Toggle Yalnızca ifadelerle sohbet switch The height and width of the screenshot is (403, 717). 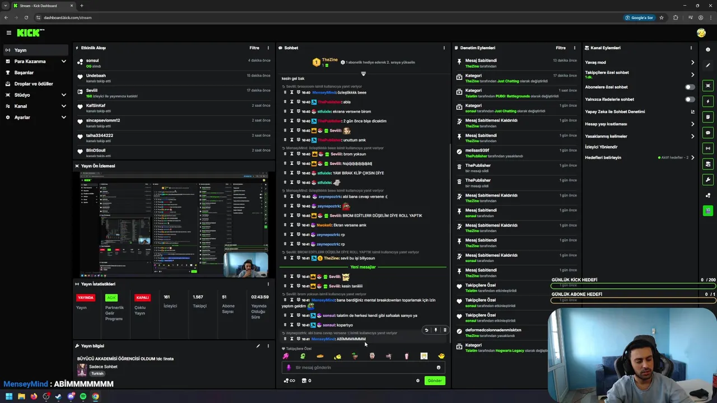click(690, 100)
